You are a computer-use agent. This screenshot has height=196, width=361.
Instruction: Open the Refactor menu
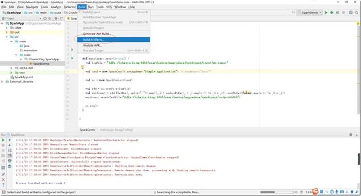[x=70, y=7]
